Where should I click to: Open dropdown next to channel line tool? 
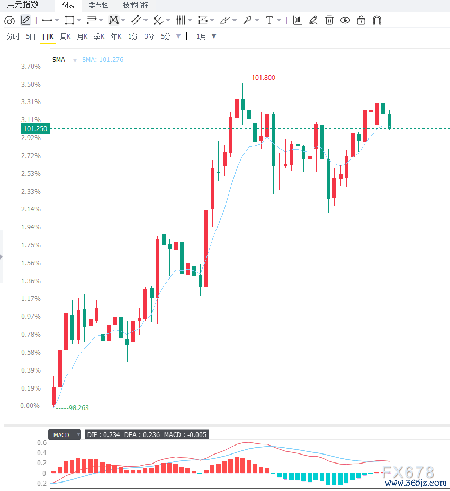[x=146, y=21]
